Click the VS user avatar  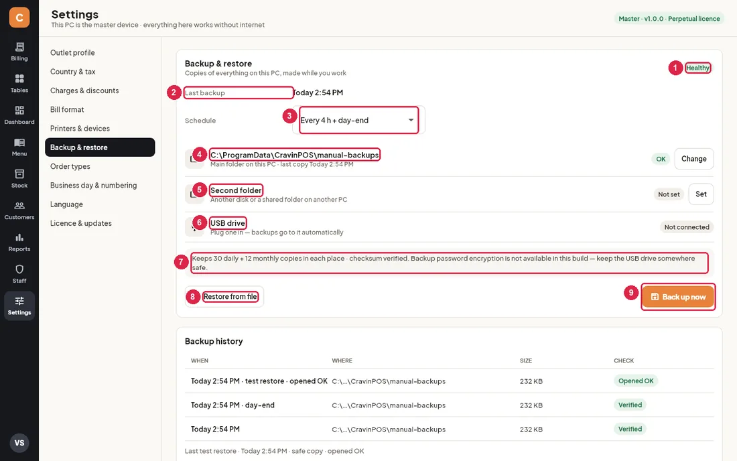pyautogui.click(x=19, y=443)
